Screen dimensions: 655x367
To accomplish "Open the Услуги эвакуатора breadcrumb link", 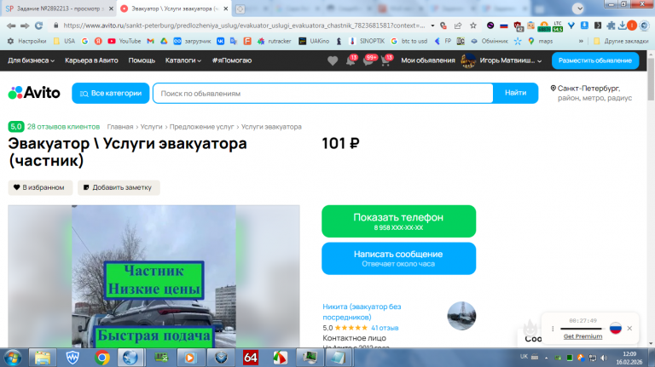I will coord(271,126).
